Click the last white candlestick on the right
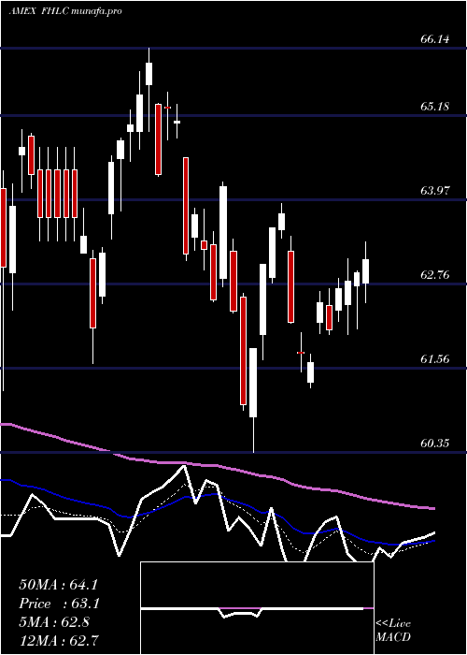467x655 pixels. 366,271
